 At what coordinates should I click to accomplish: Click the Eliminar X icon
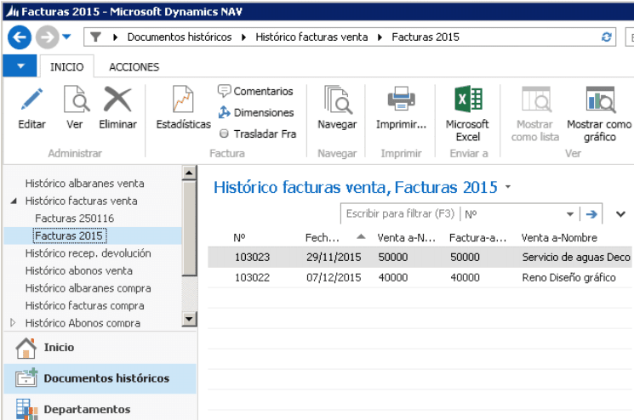(117, 99)
